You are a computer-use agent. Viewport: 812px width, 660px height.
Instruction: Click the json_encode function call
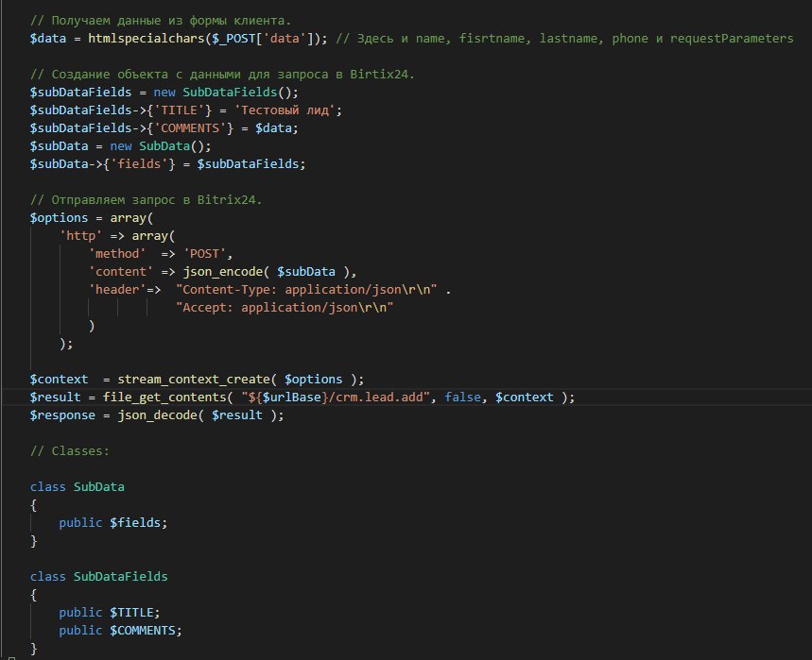tap(223, 272)
